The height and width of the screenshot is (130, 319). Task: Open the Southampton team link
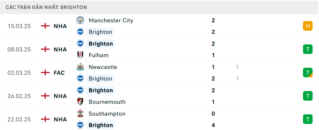[x=107, y=113]
